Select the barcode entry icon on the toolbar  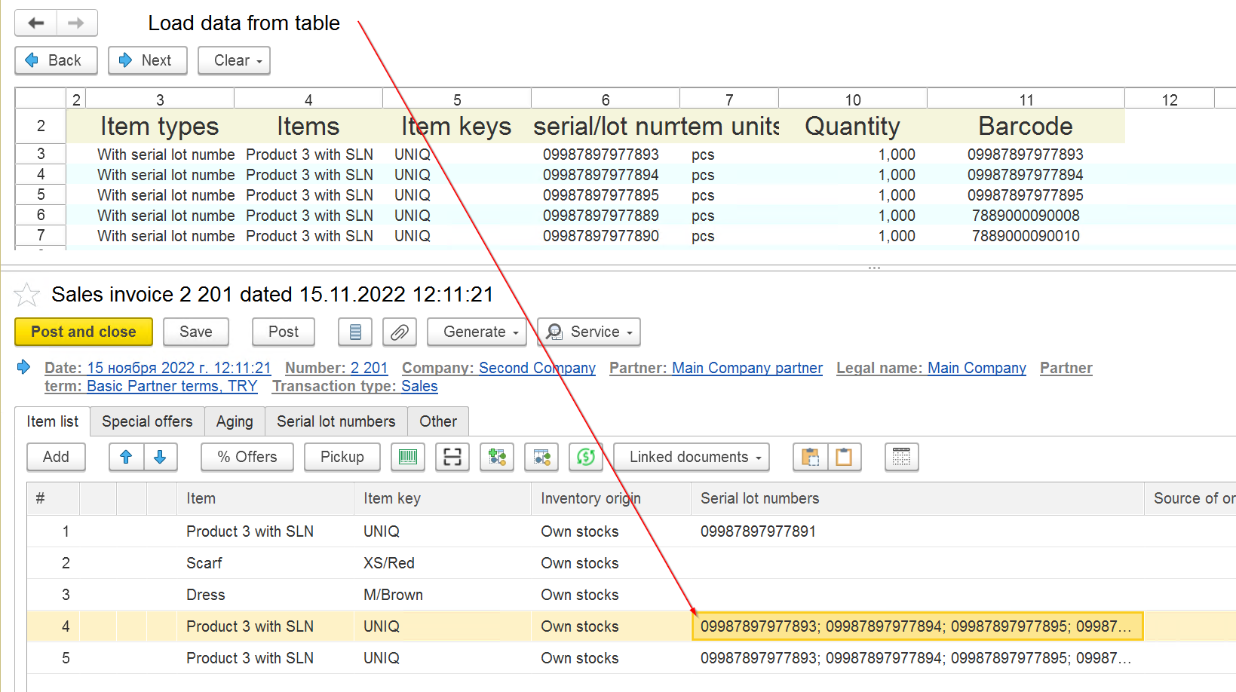[408, 457]
